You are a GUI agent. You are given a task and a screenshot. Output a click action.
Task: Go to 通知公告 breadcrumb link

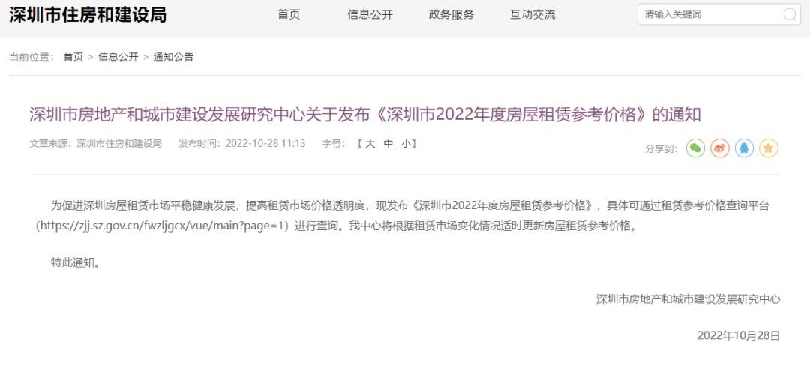[173, 57]
